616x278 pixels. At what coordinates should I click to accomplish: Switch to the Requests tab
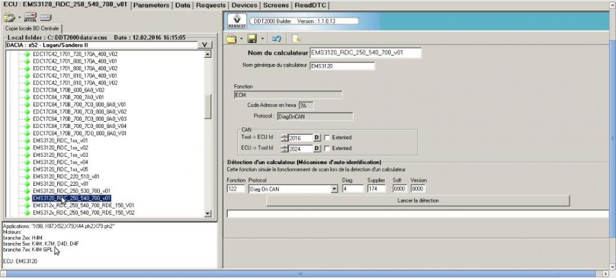point(211,5)
